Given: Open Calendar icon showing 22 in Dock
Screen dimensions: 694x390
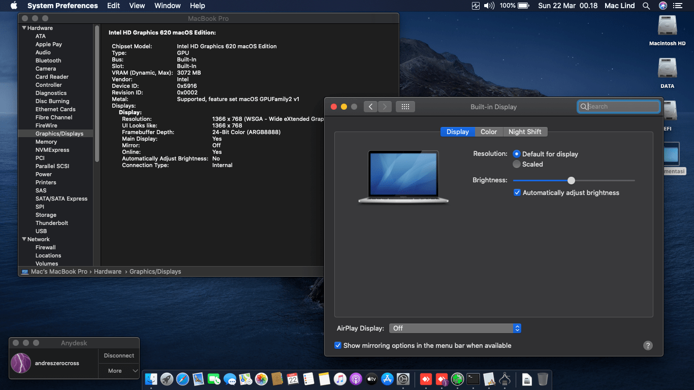Looking at the screenshot, I should [x=293, y=379].
